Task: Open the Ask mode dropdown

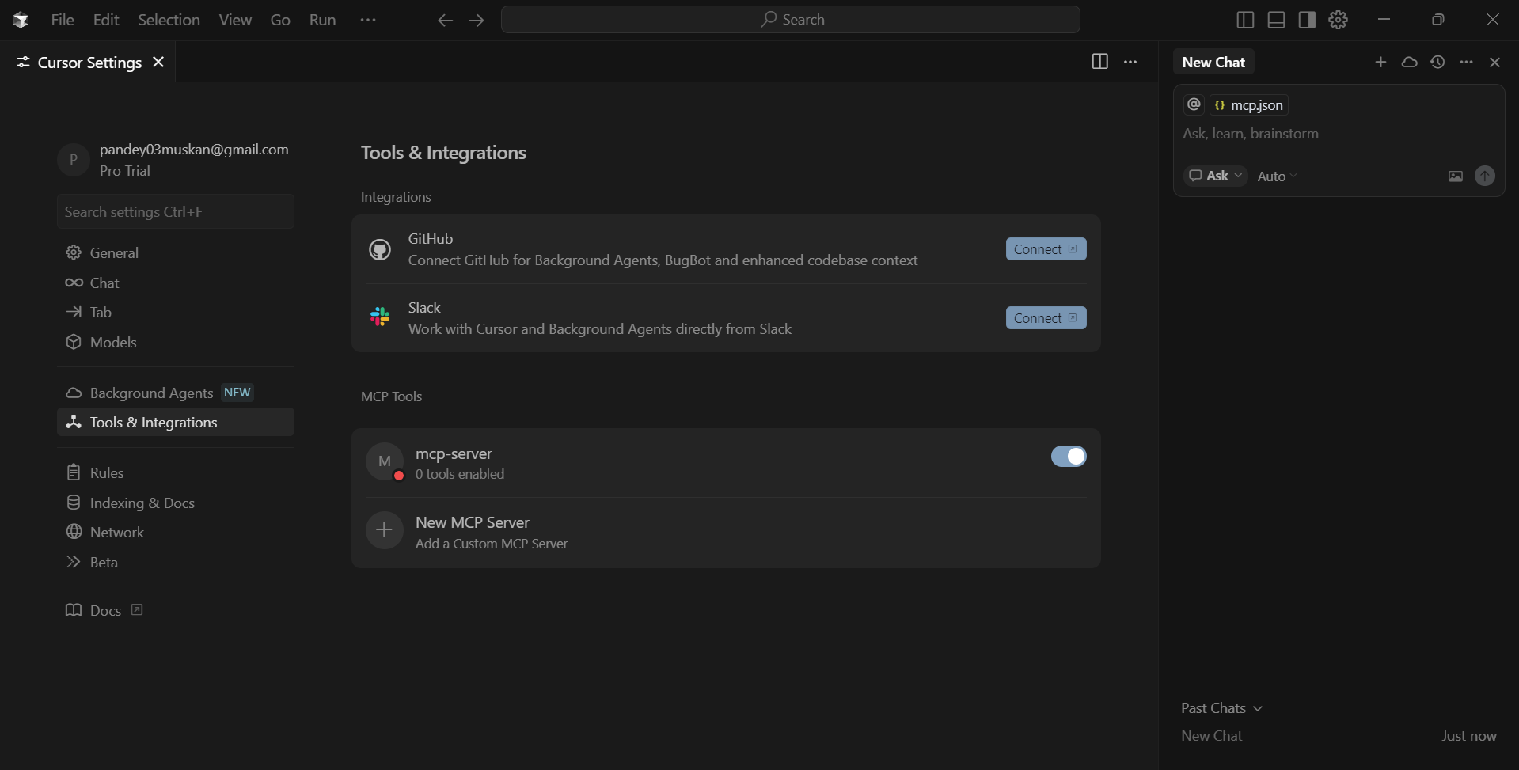Action: tap(1216, 176)
